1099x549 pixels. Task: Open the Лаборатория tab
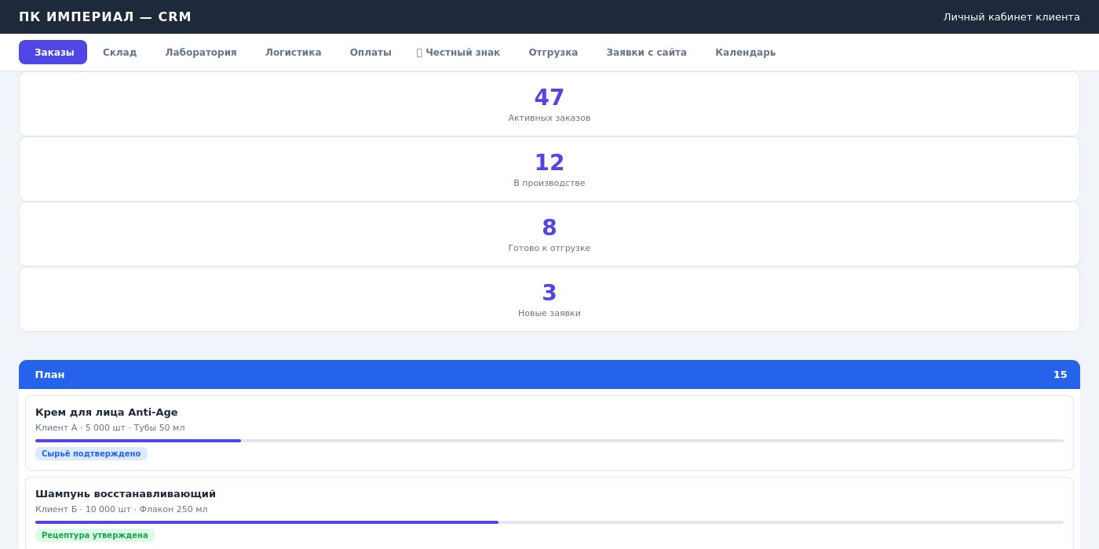click(201, 53)
